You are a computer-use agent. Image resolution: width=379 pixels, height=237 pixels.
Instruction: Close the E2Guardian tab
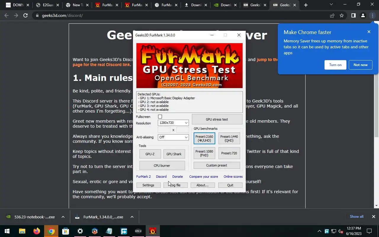pos(57,5)
